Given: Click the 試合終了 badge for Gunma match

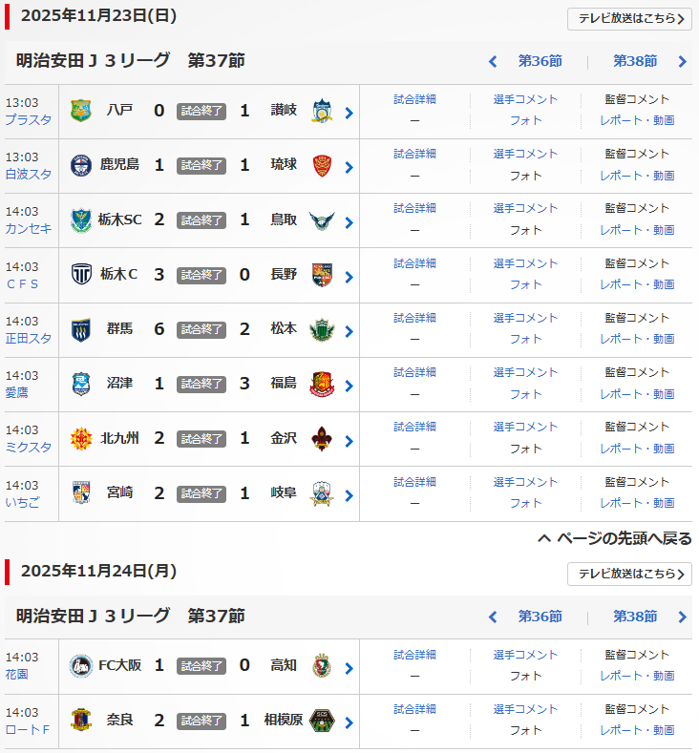Looking at the screenshot, I should pyautogui.click(x=201, y=329).
